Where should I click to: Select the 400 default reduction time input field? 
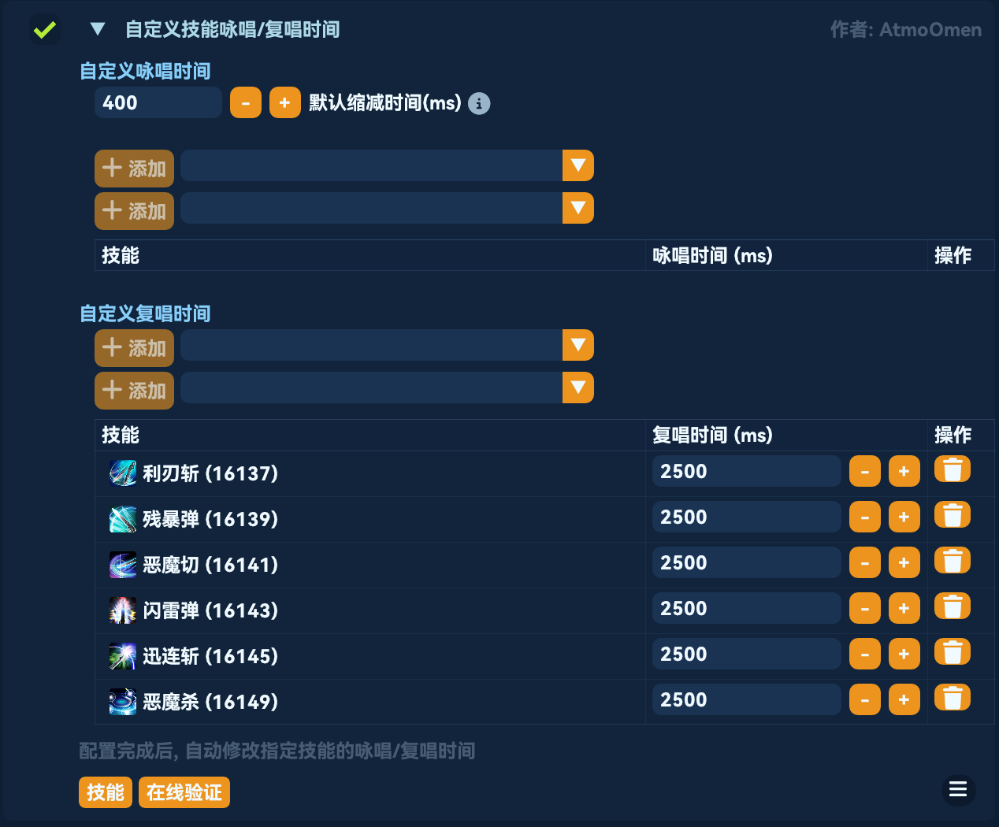(x=158, y=102)
